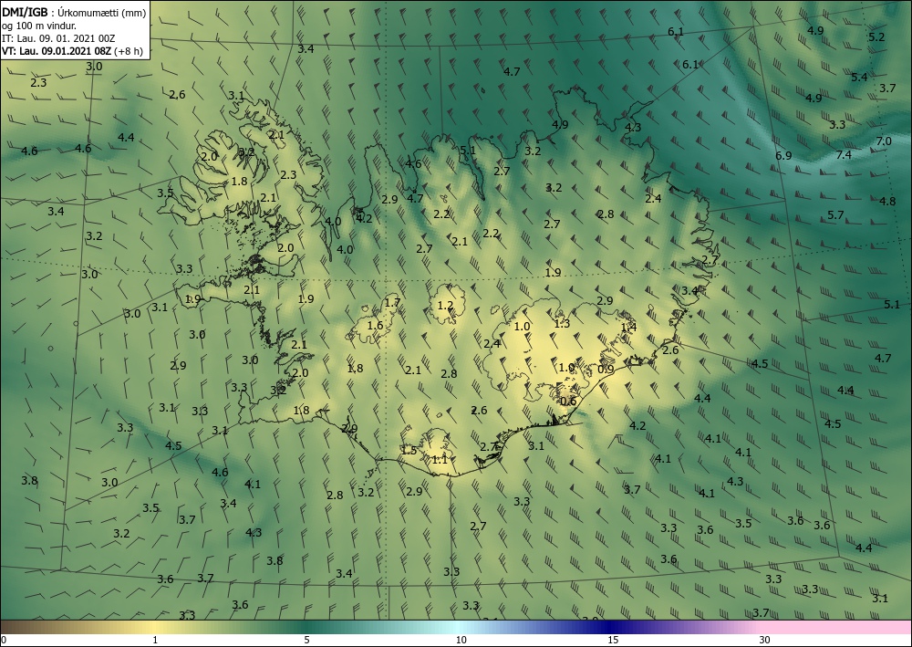
Task: Click the 7.4 value on the map
Action: pyautogui.click(x=844, y=155)
